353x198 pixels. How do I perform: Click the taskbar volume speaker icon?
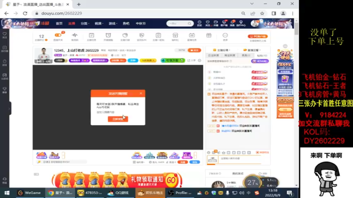click(241, 193)
